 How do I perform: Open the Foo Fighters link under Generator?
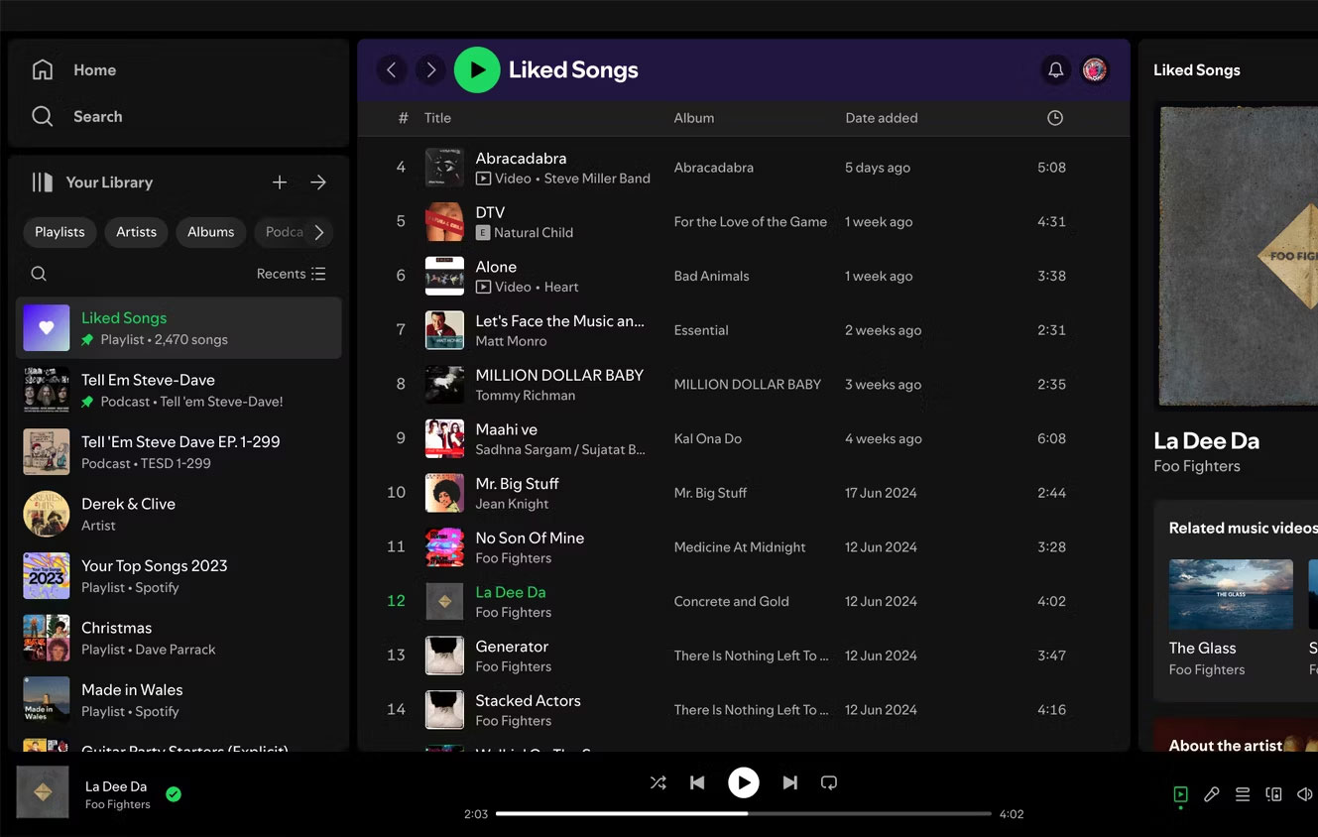[x=513, y=667]
